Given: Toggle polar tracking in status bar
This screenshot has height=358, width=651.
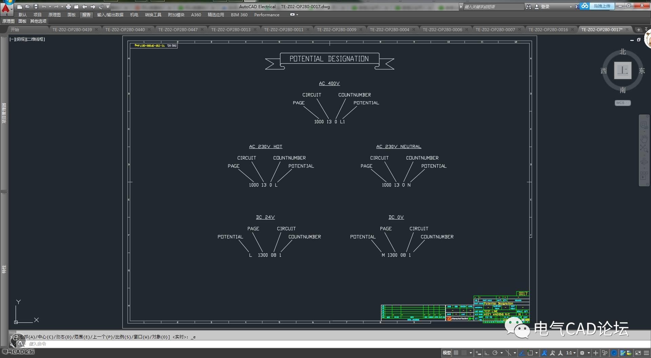Looking at the screenshot, I should [495, 353].
